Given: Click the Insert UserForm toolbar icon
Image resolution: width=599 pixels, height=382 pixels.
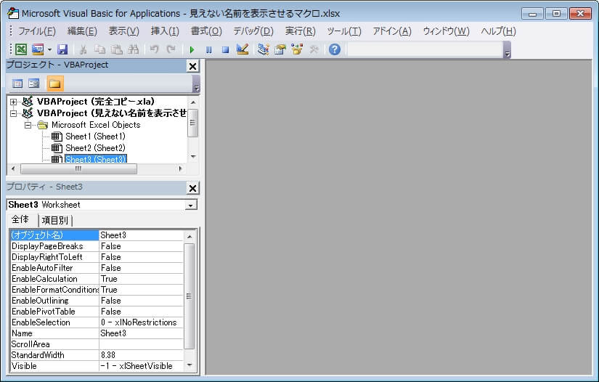Looking at the screenshot, I should pyautogui.click(x=38, y=49).
